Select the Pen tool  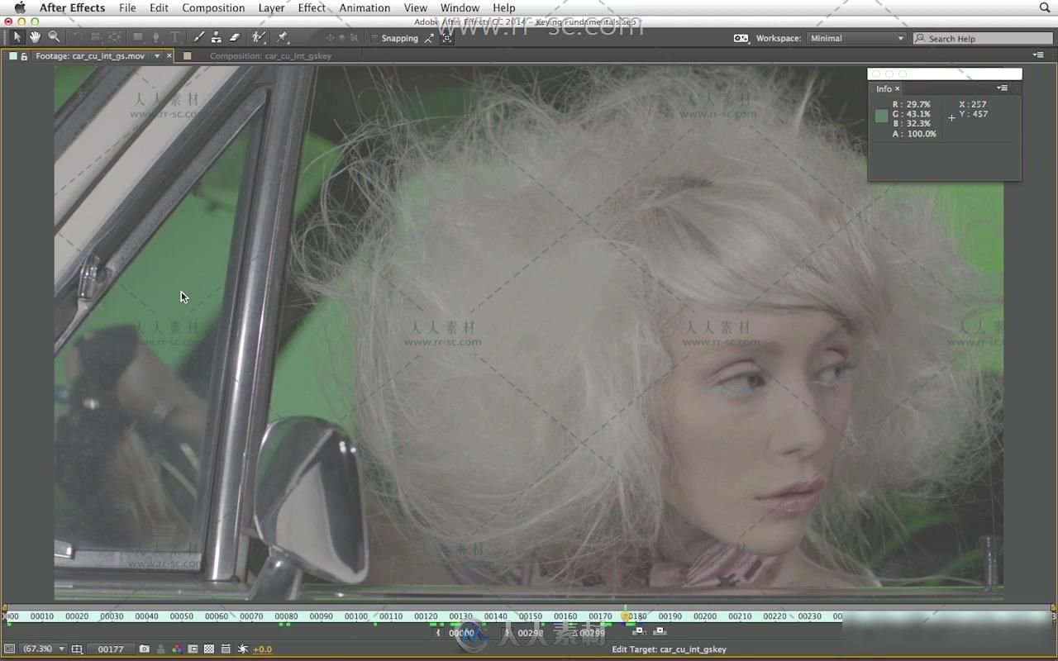[155, 37]
